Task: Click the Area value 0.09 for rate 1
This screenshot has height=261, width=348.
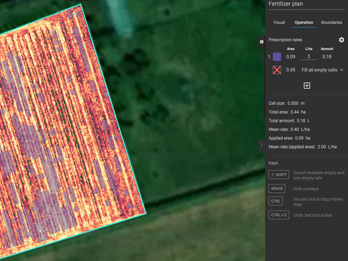Action: (291, 56)
